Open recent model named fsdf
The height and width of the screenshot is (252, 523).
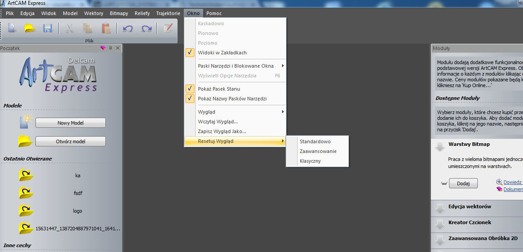[x=77, y=193]
